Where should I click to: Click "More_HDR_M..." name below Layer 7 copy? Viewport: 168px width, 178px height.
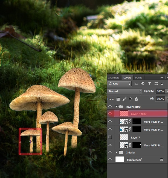pyautogui.click(x=153, y=122)
